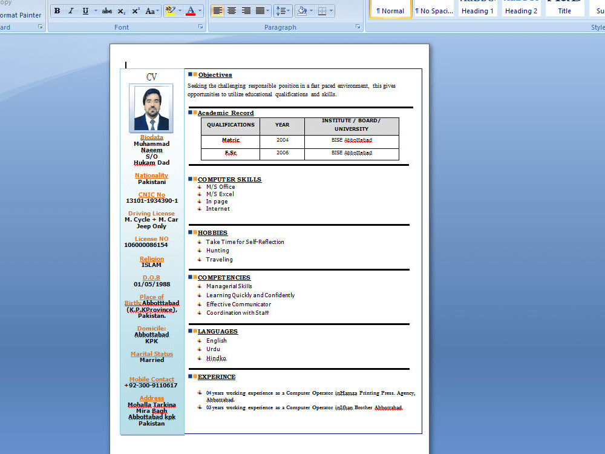The image size is (605, 454).
Task: Click the Biodata label in sidebar
Action: click(x=152, y=137)
